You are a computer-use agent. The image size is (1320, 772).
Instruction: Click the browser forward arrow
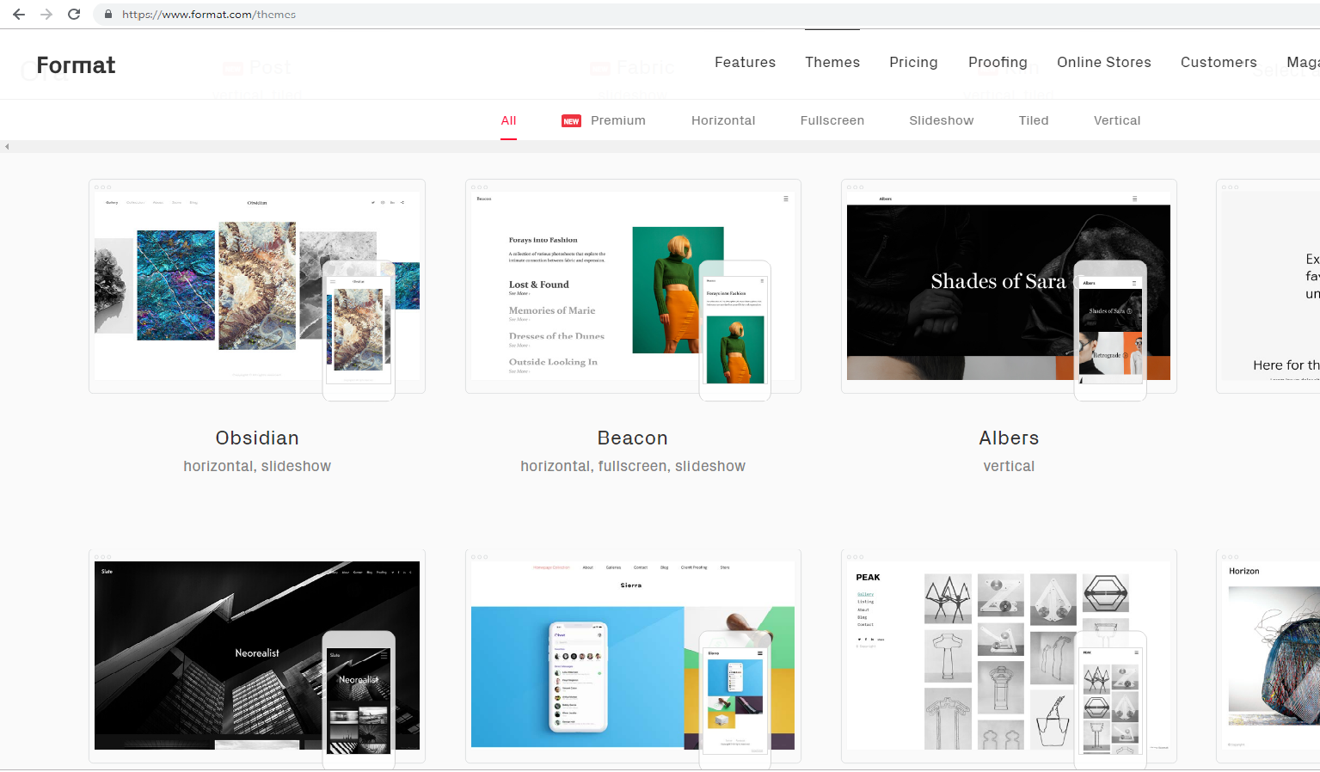coord(46,15)
